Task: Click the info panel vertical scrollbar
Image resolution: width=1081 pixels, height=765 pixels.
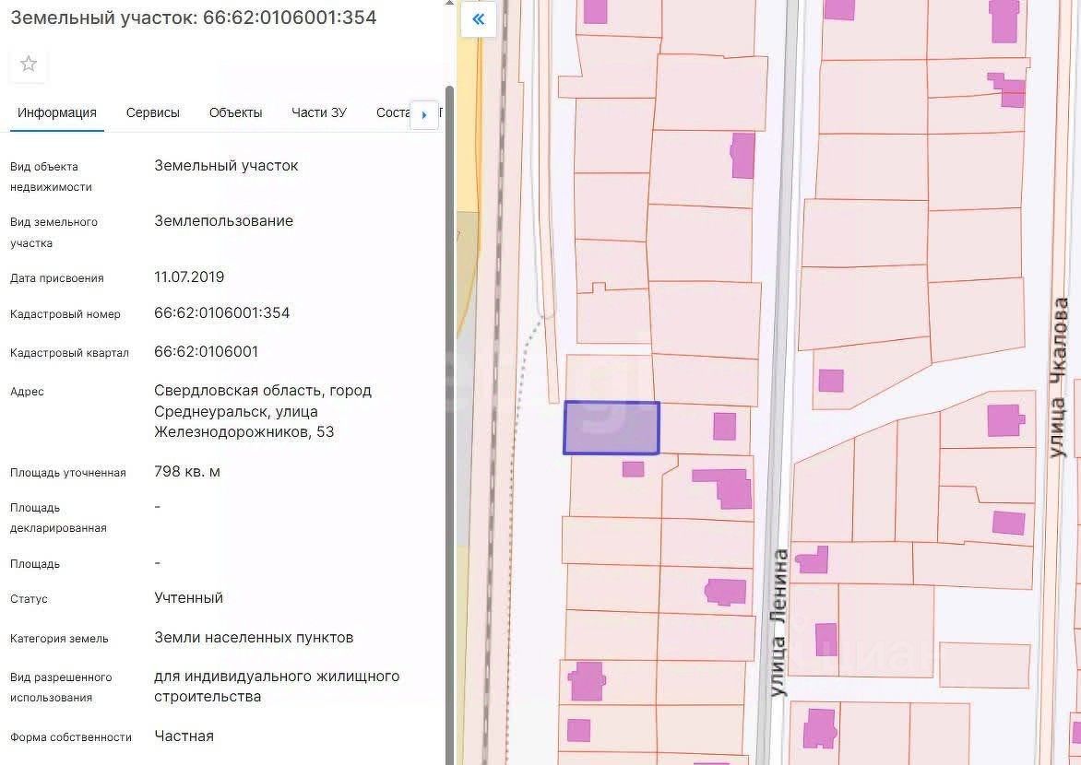Action: click(x=449, y=425)
